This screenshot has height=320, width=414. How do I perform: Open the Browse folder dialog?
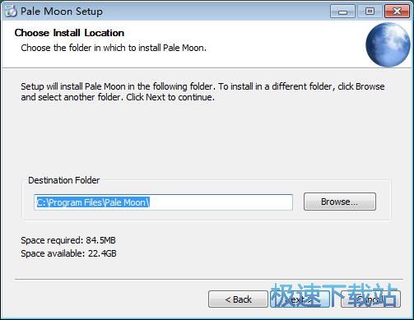340,202
